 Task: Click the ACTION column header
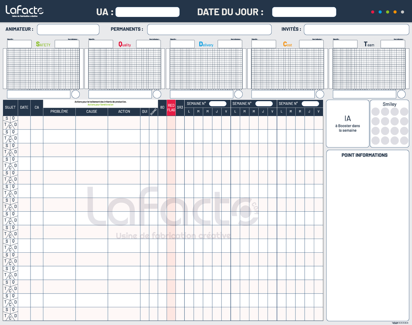[x=124, y=111]
